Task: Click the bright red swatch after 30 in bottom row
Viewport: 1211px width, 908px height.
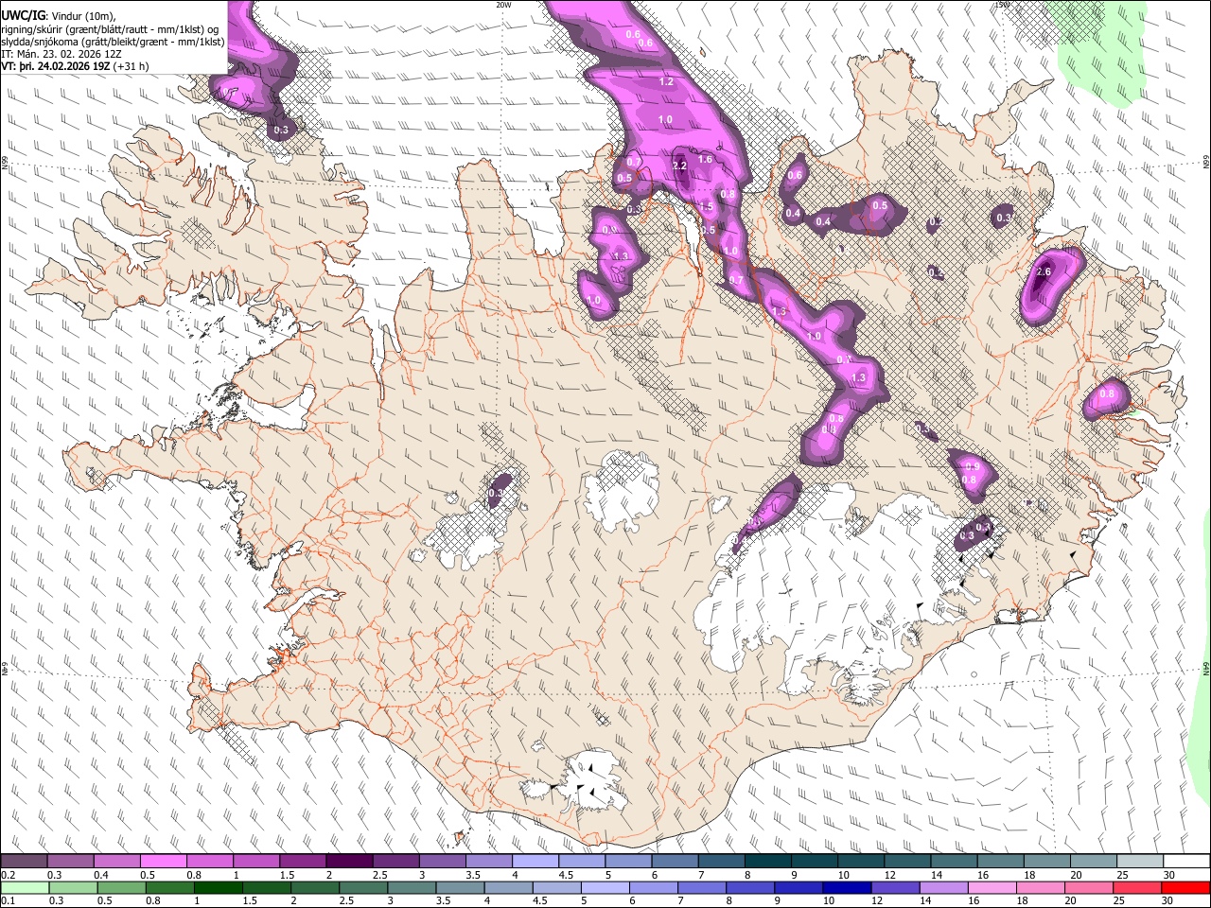Action: [x=1185, y=887]
